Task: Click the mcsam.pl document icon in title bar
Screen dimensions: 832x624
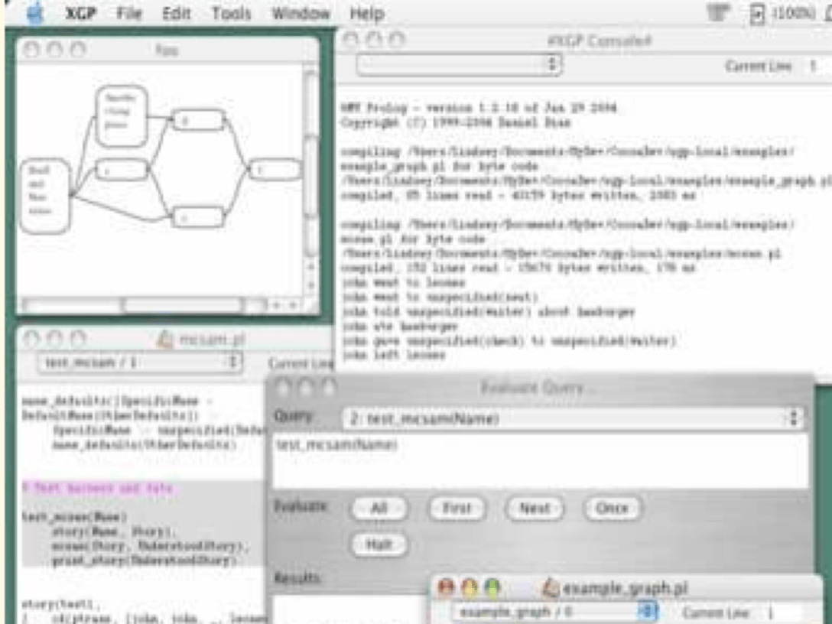Action: click(x=166, y=340)
